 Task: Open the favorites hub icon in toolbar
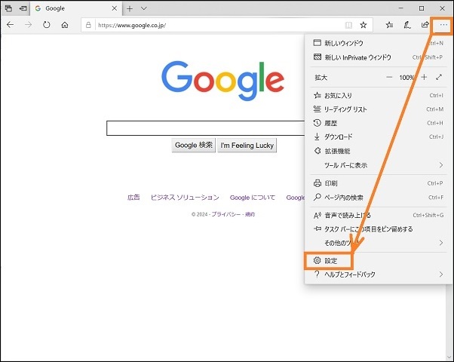pos(389,24)
